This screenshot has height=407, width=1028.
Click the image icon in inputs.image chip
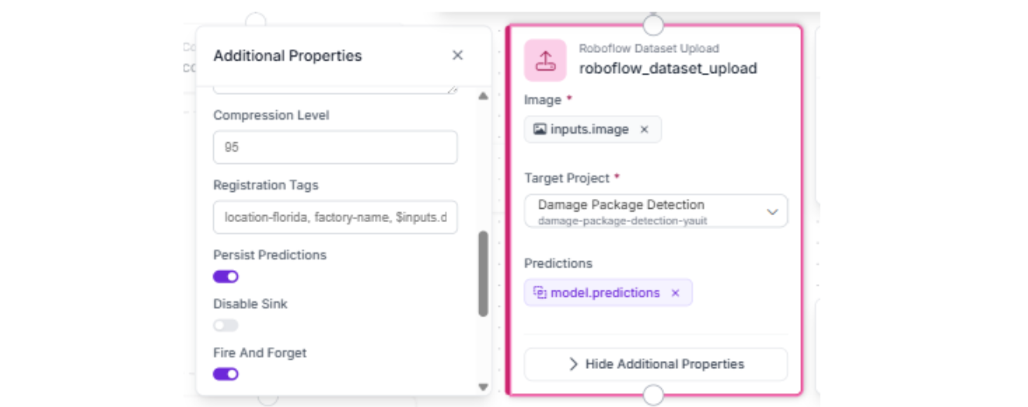pyautogui.click(x=540, y=129)
